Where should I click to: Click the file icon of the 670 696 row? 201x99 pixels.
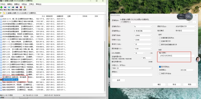click(x=1, y=24)
